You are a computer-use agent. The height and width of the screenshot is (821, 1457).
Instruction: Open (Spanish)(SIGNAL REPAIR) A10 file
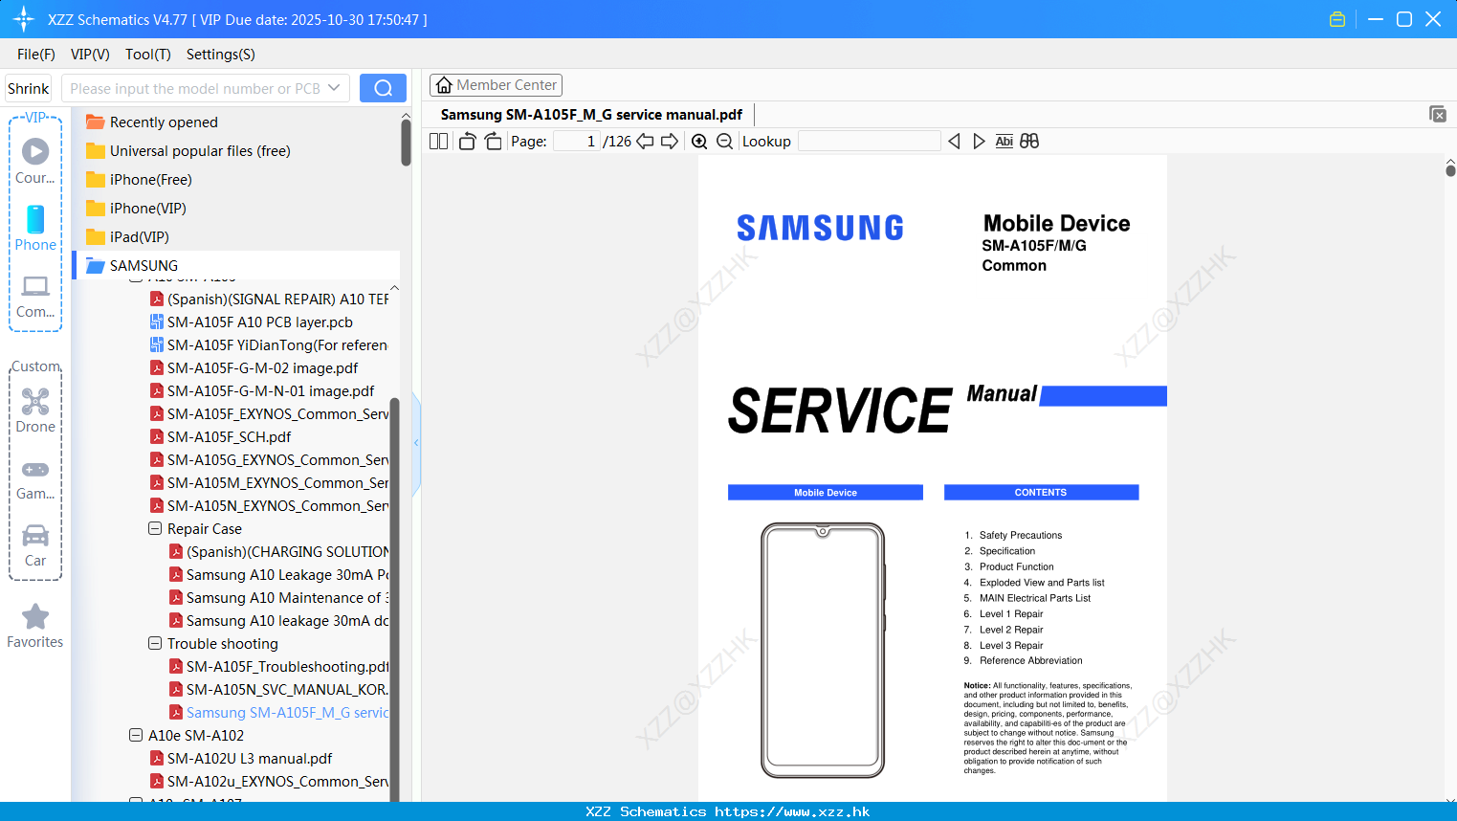pos(278,299)
